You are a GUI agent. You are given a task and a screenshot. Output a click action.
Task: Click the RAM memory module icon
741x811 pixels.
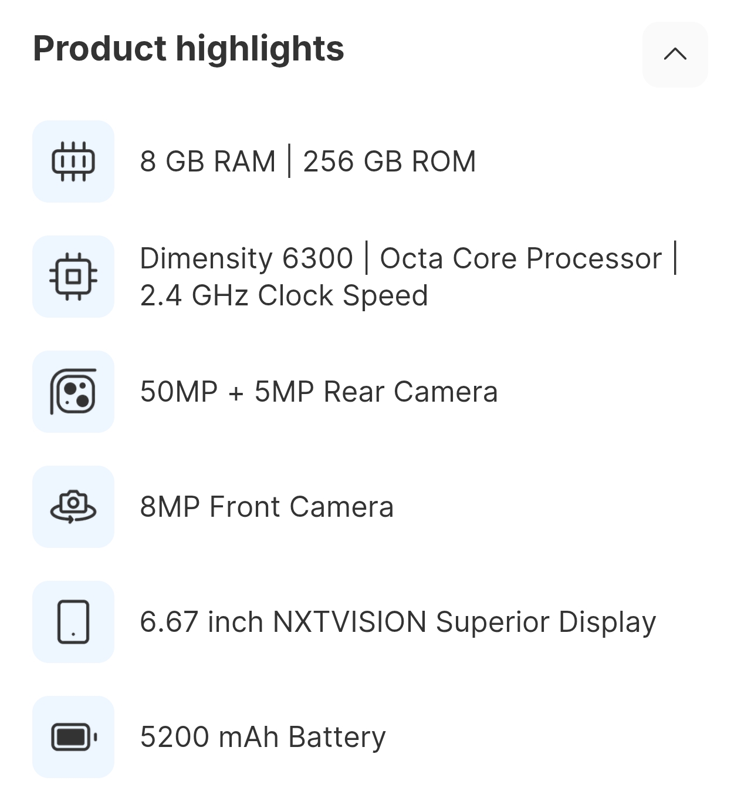click(73, 161)
